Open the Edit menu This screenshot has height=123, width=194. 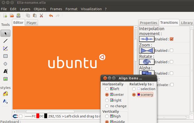(13, 9)
